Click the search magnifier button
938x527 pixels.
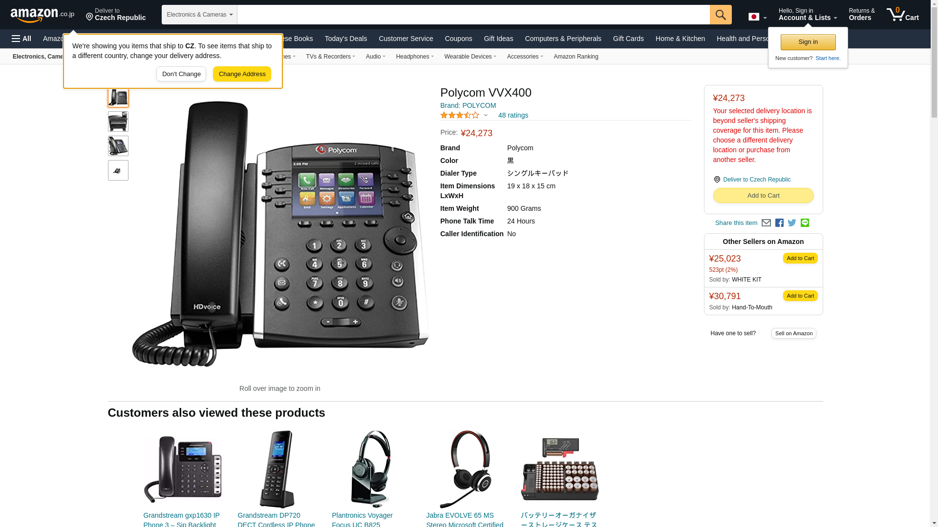[x=721, y=15]
